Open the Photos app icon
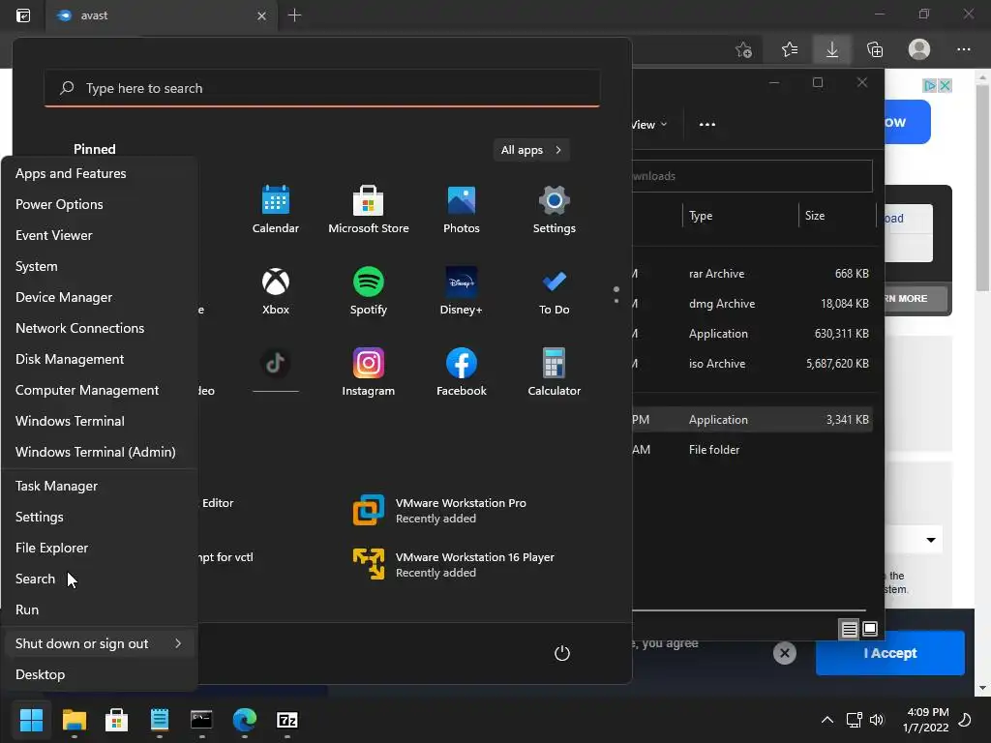This screenshot has height=743, width=991. (462, 210)
